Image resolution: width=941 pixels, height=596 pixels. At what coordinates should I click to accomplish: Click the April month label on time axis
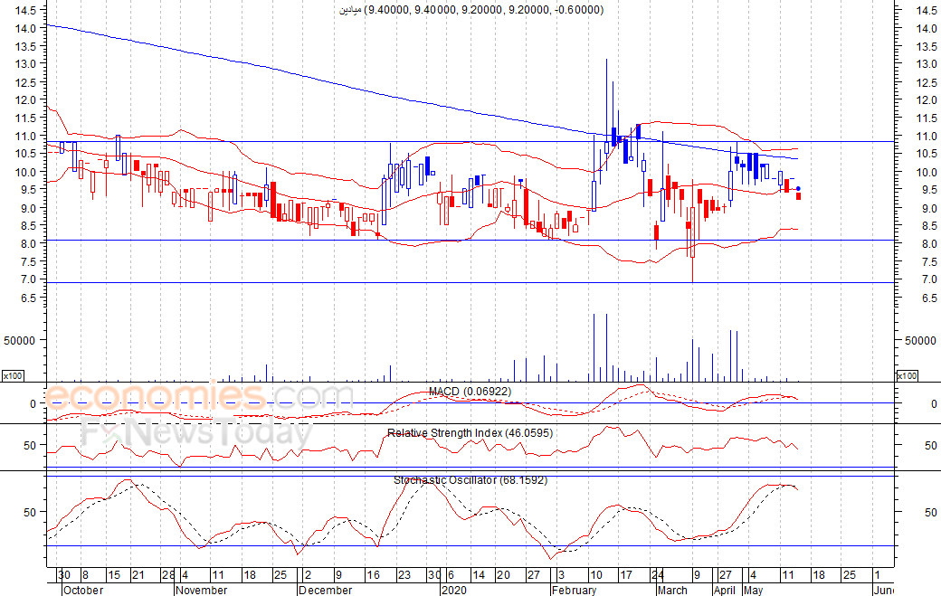[725, 590]
